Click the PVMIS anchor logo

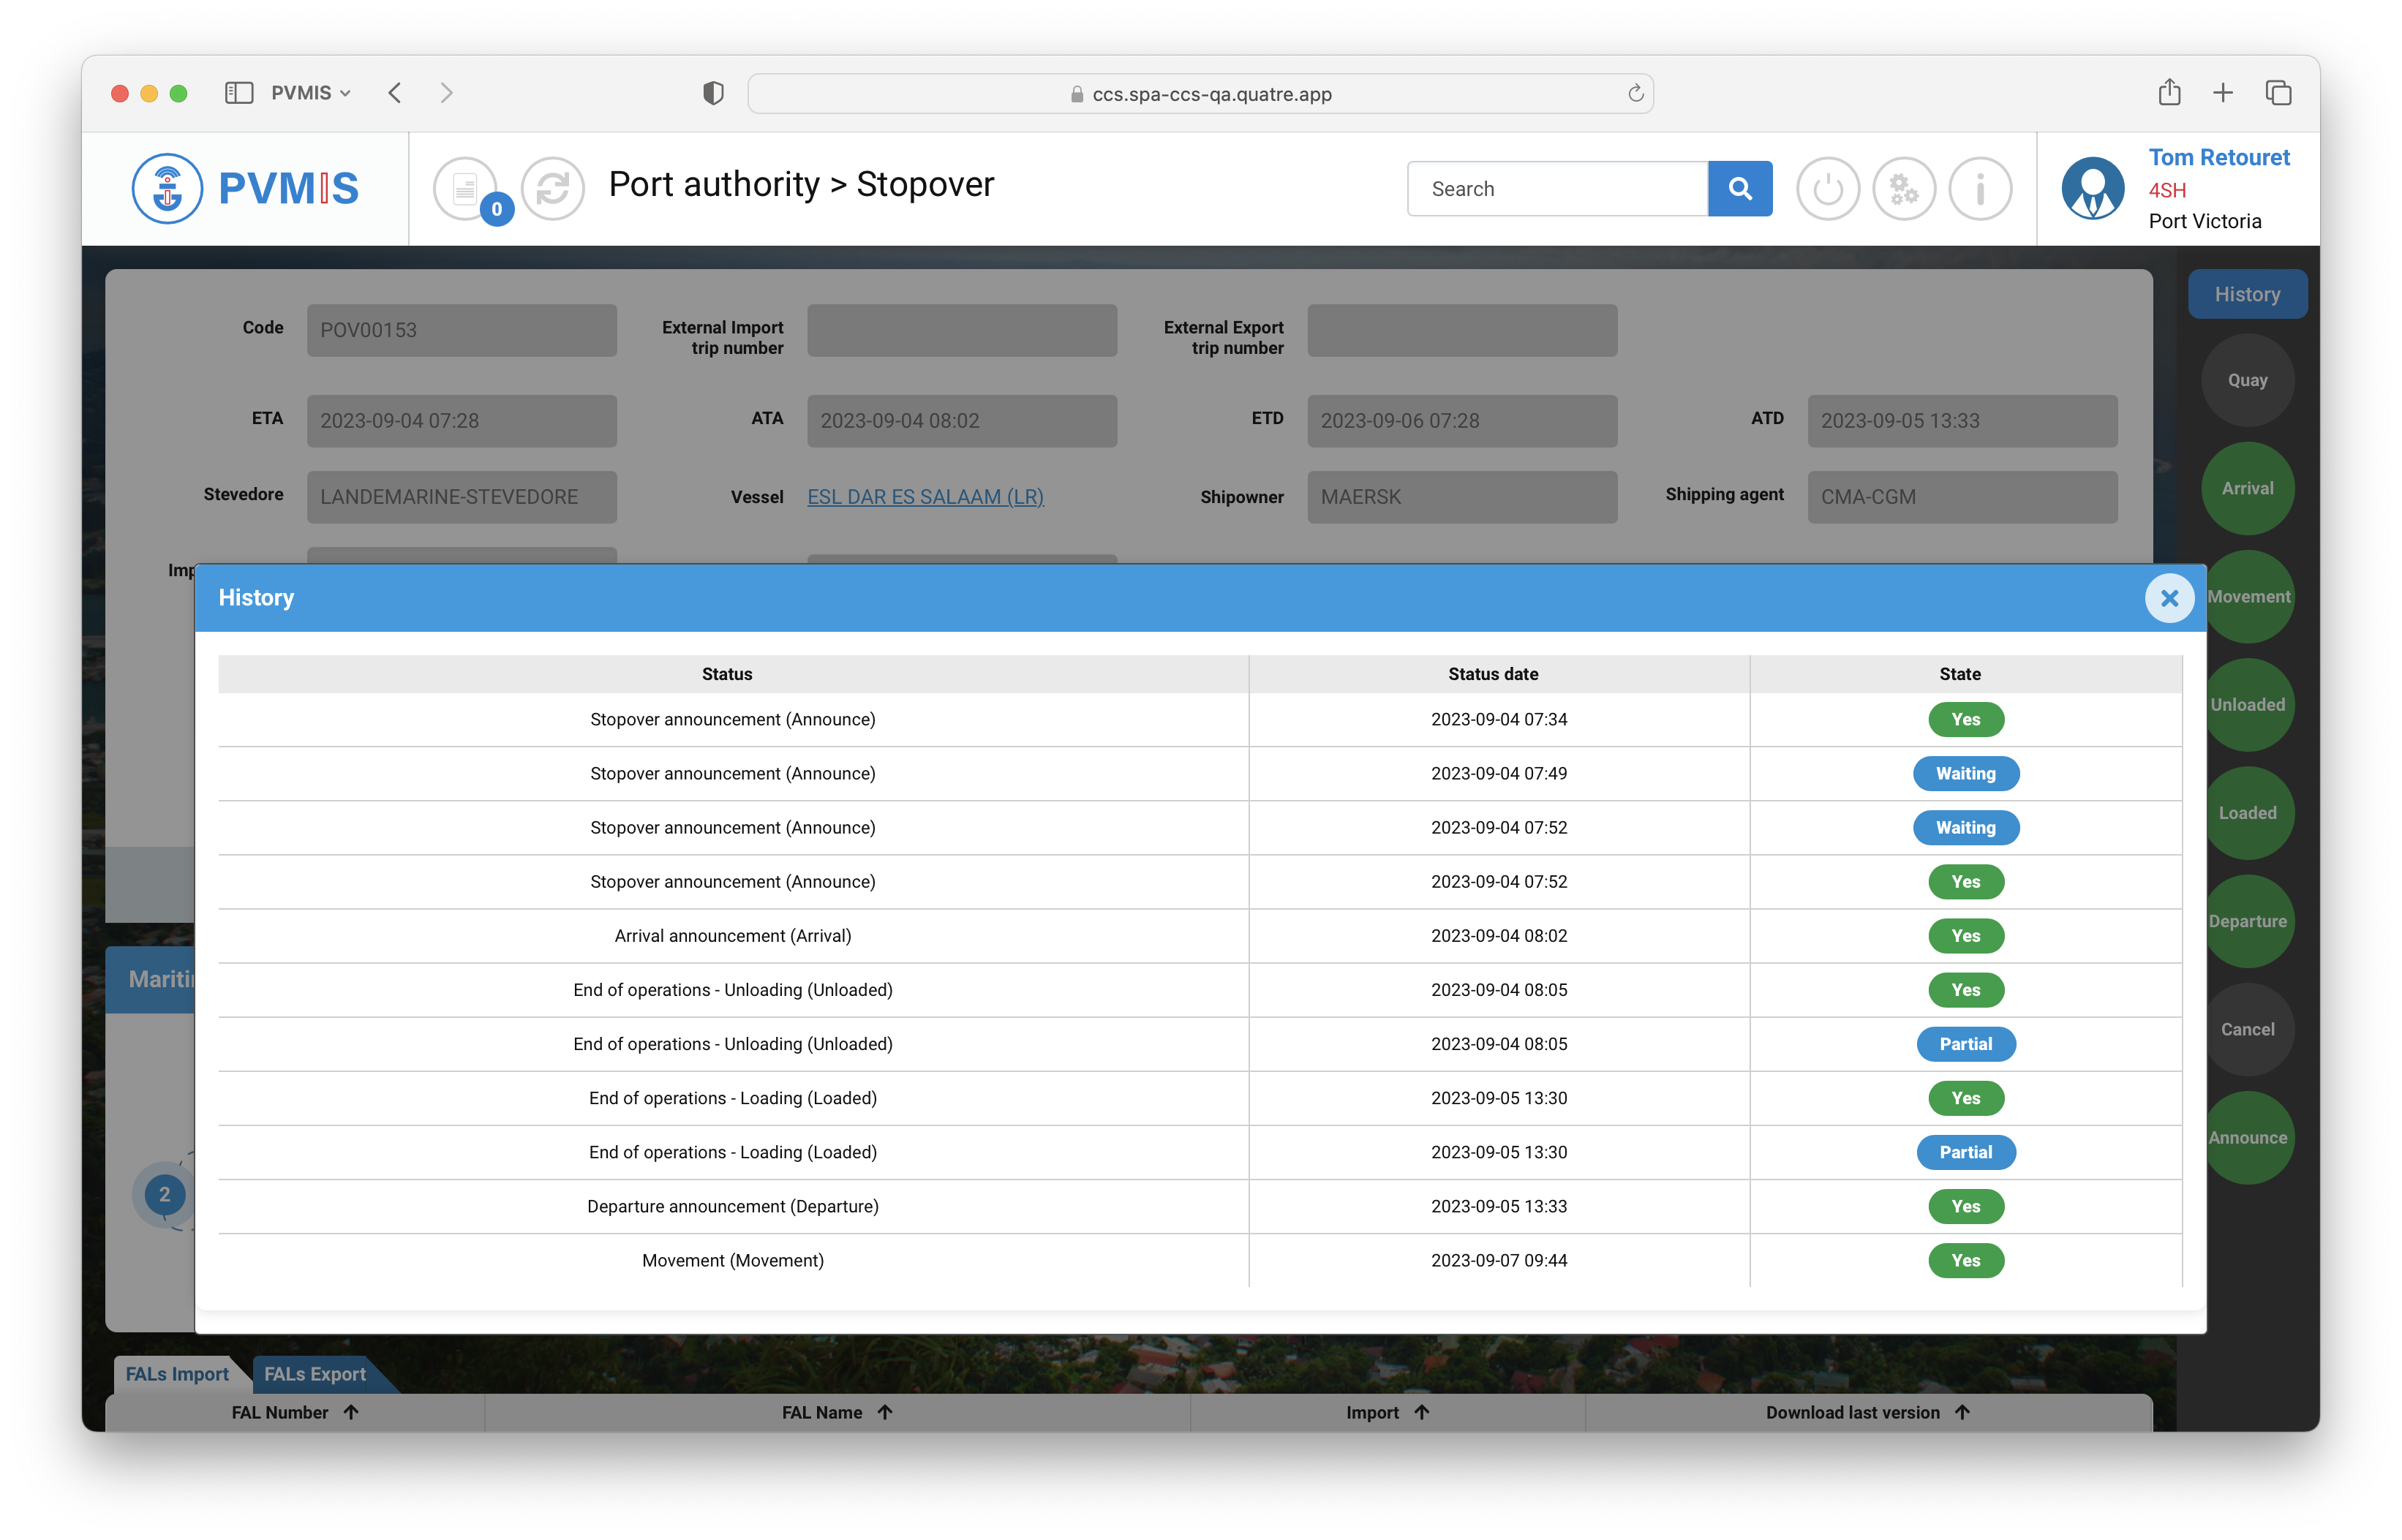(167, 188)
